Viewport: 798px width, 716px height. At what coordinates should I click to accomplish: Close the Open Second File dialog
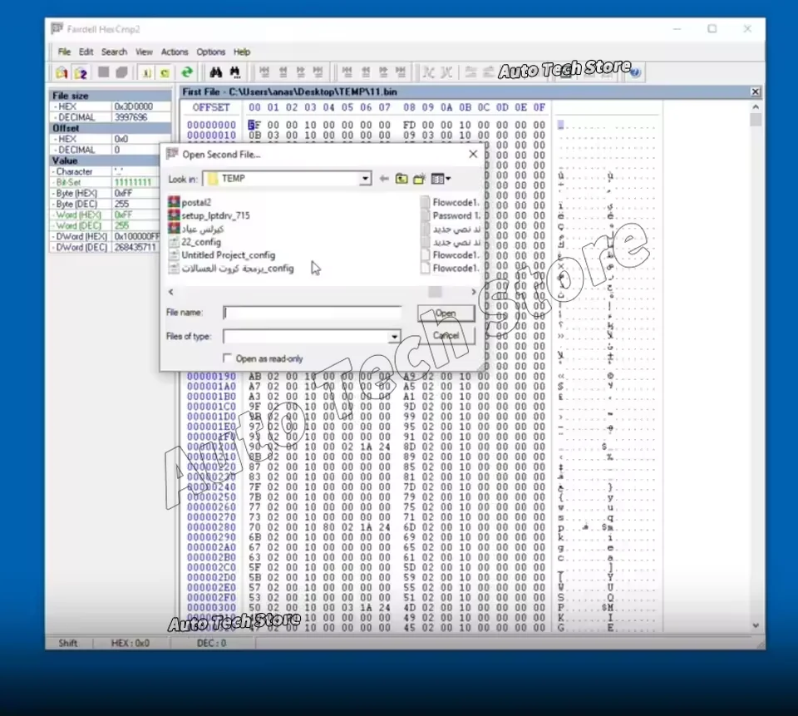pyautogui.click(x=473, y=154)
